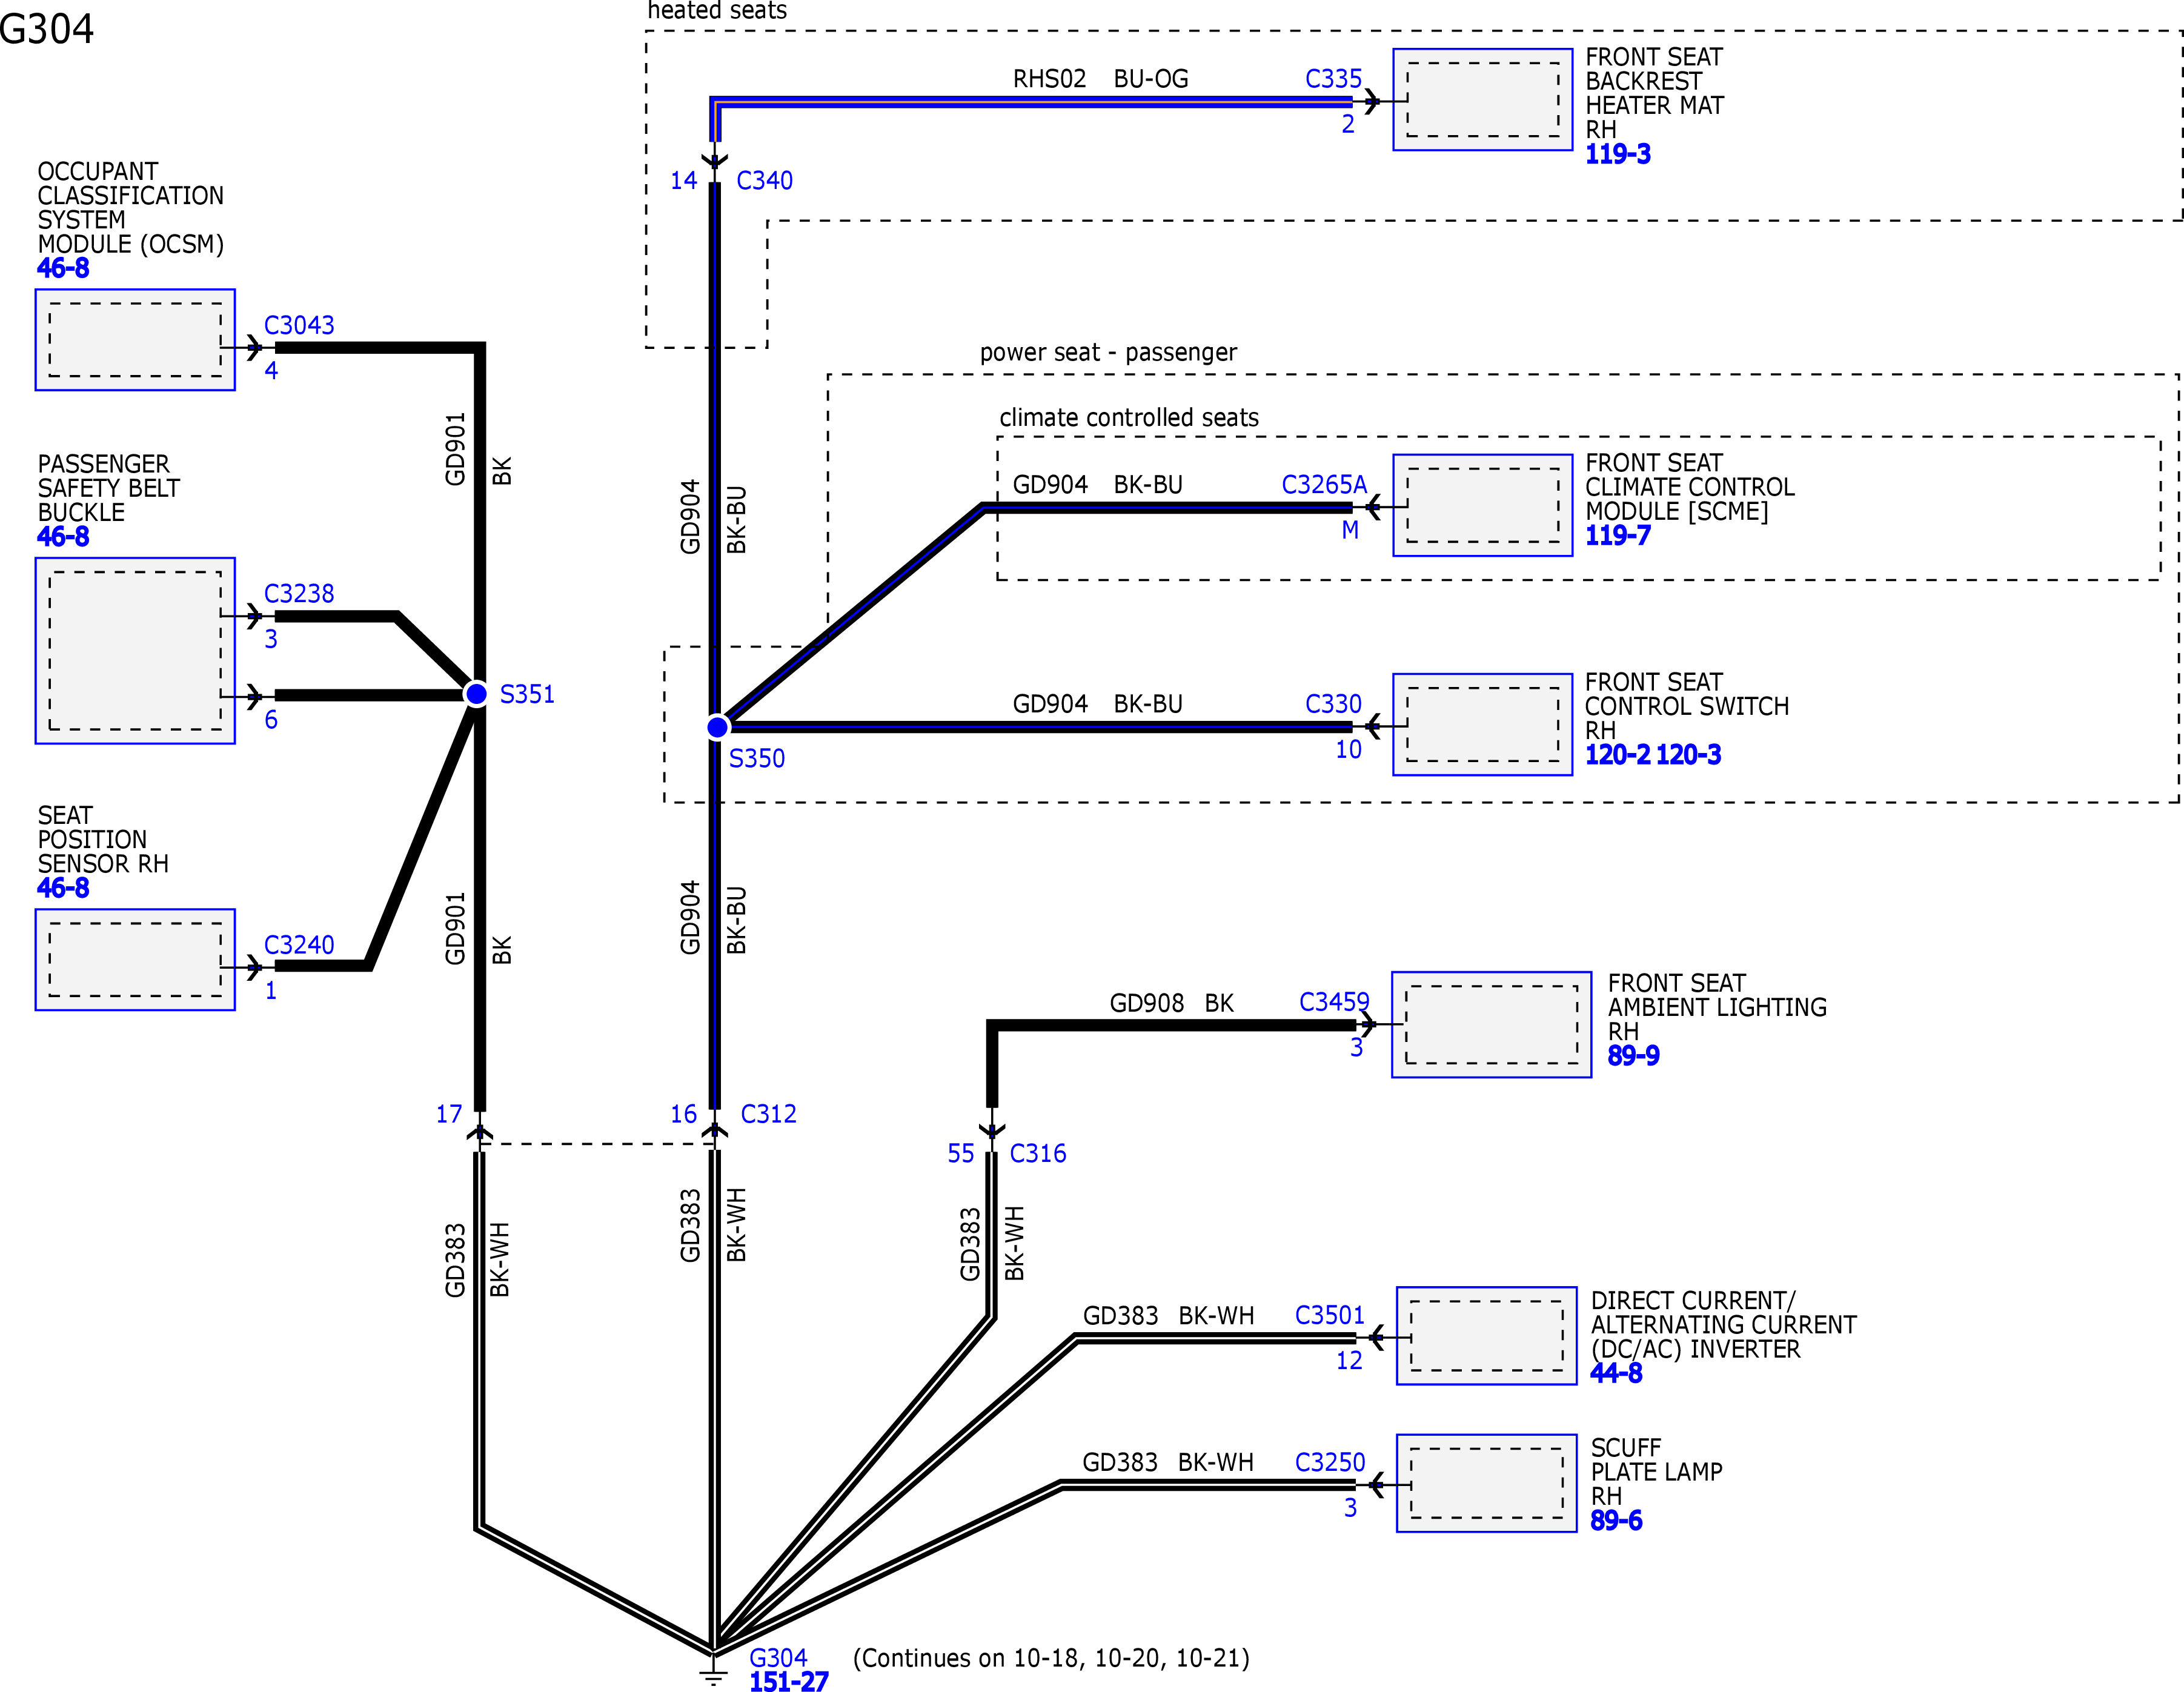Click the S351 splice dot

point(477,693)
